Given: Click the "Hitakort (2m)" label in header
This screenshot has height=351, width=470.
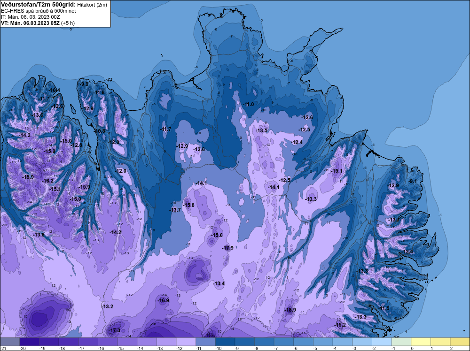Looking at the screenshot, I should click(92, 5).
